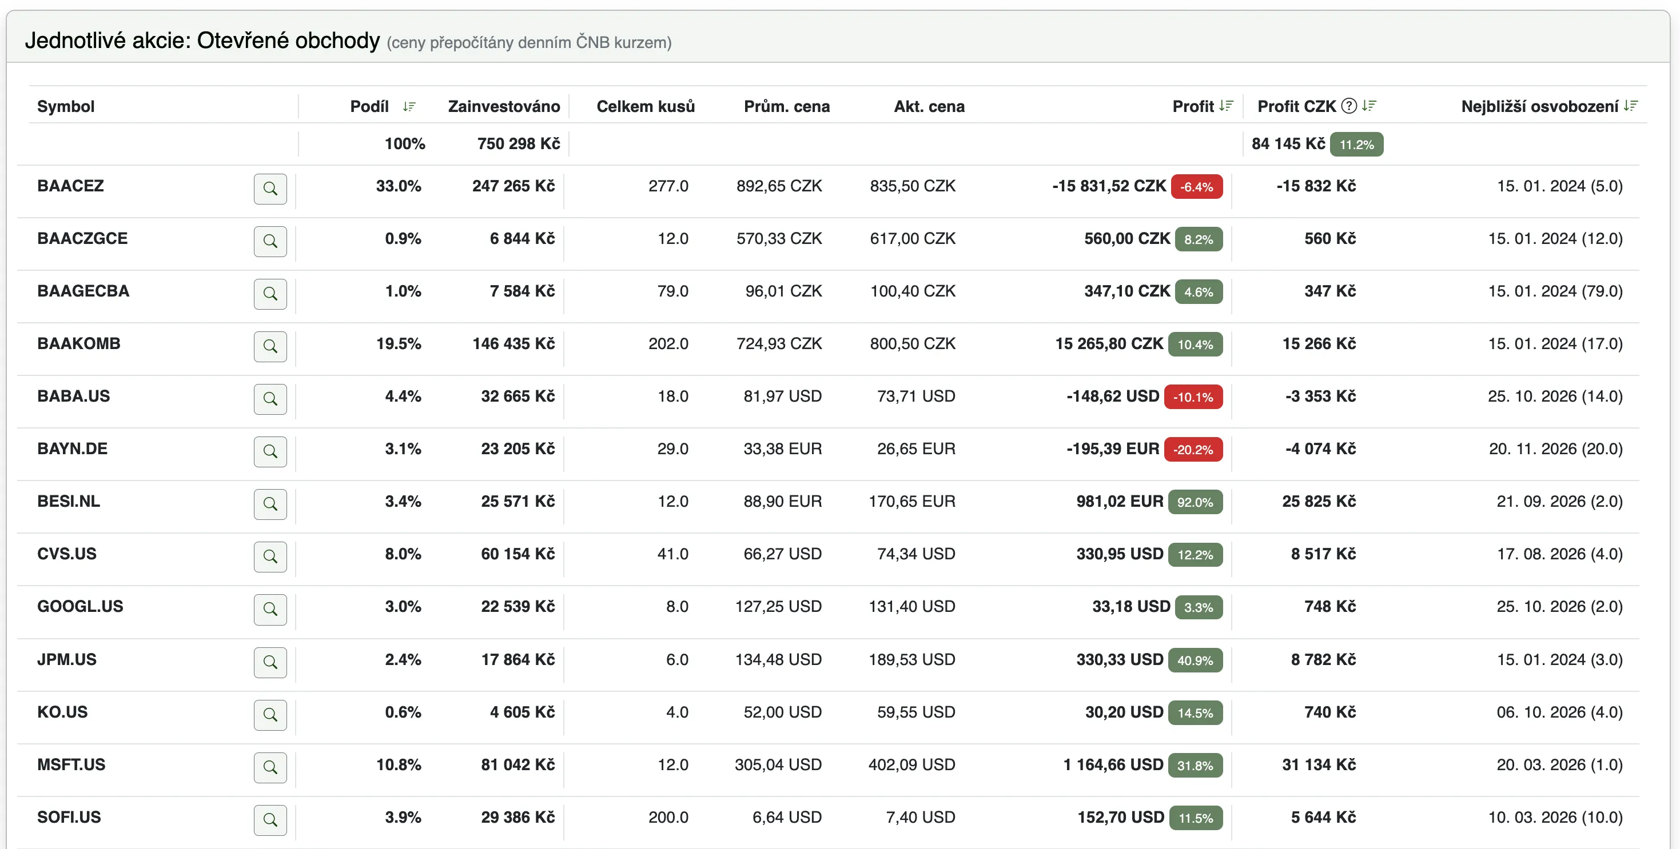Select the CVS.US symbol name
The image size is (1680, 849).
[x=66, y=554]
